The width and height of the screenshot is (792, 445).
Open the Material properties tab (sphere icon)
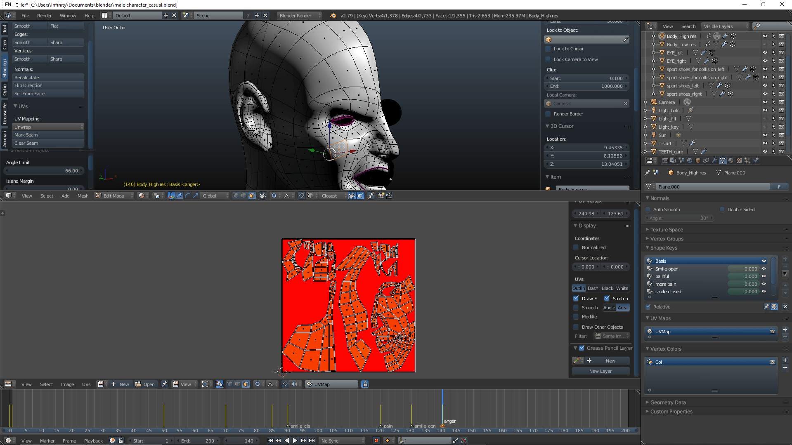click(731, 160)
